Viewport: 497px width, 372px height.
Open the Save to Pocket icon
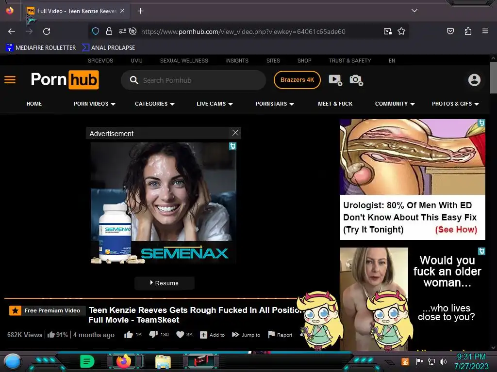(450, 31)
